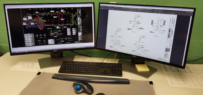The height and width of the screenshot is (95, 203).
Task: Click the zoom out minus icon in Acrobat
Action: 147,11
